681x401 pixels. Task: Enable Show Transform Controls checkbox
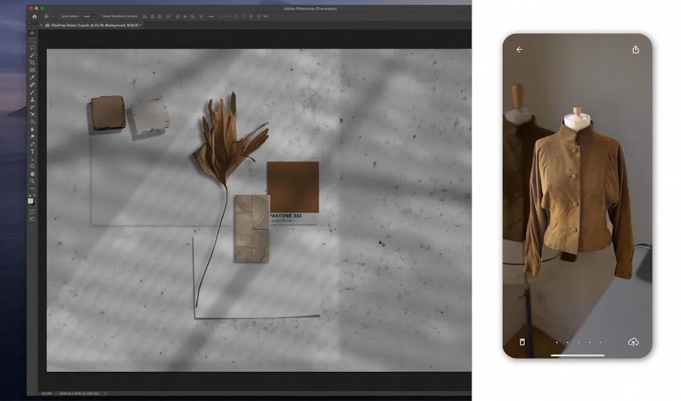pyautogui.click(x=100, y=16)
